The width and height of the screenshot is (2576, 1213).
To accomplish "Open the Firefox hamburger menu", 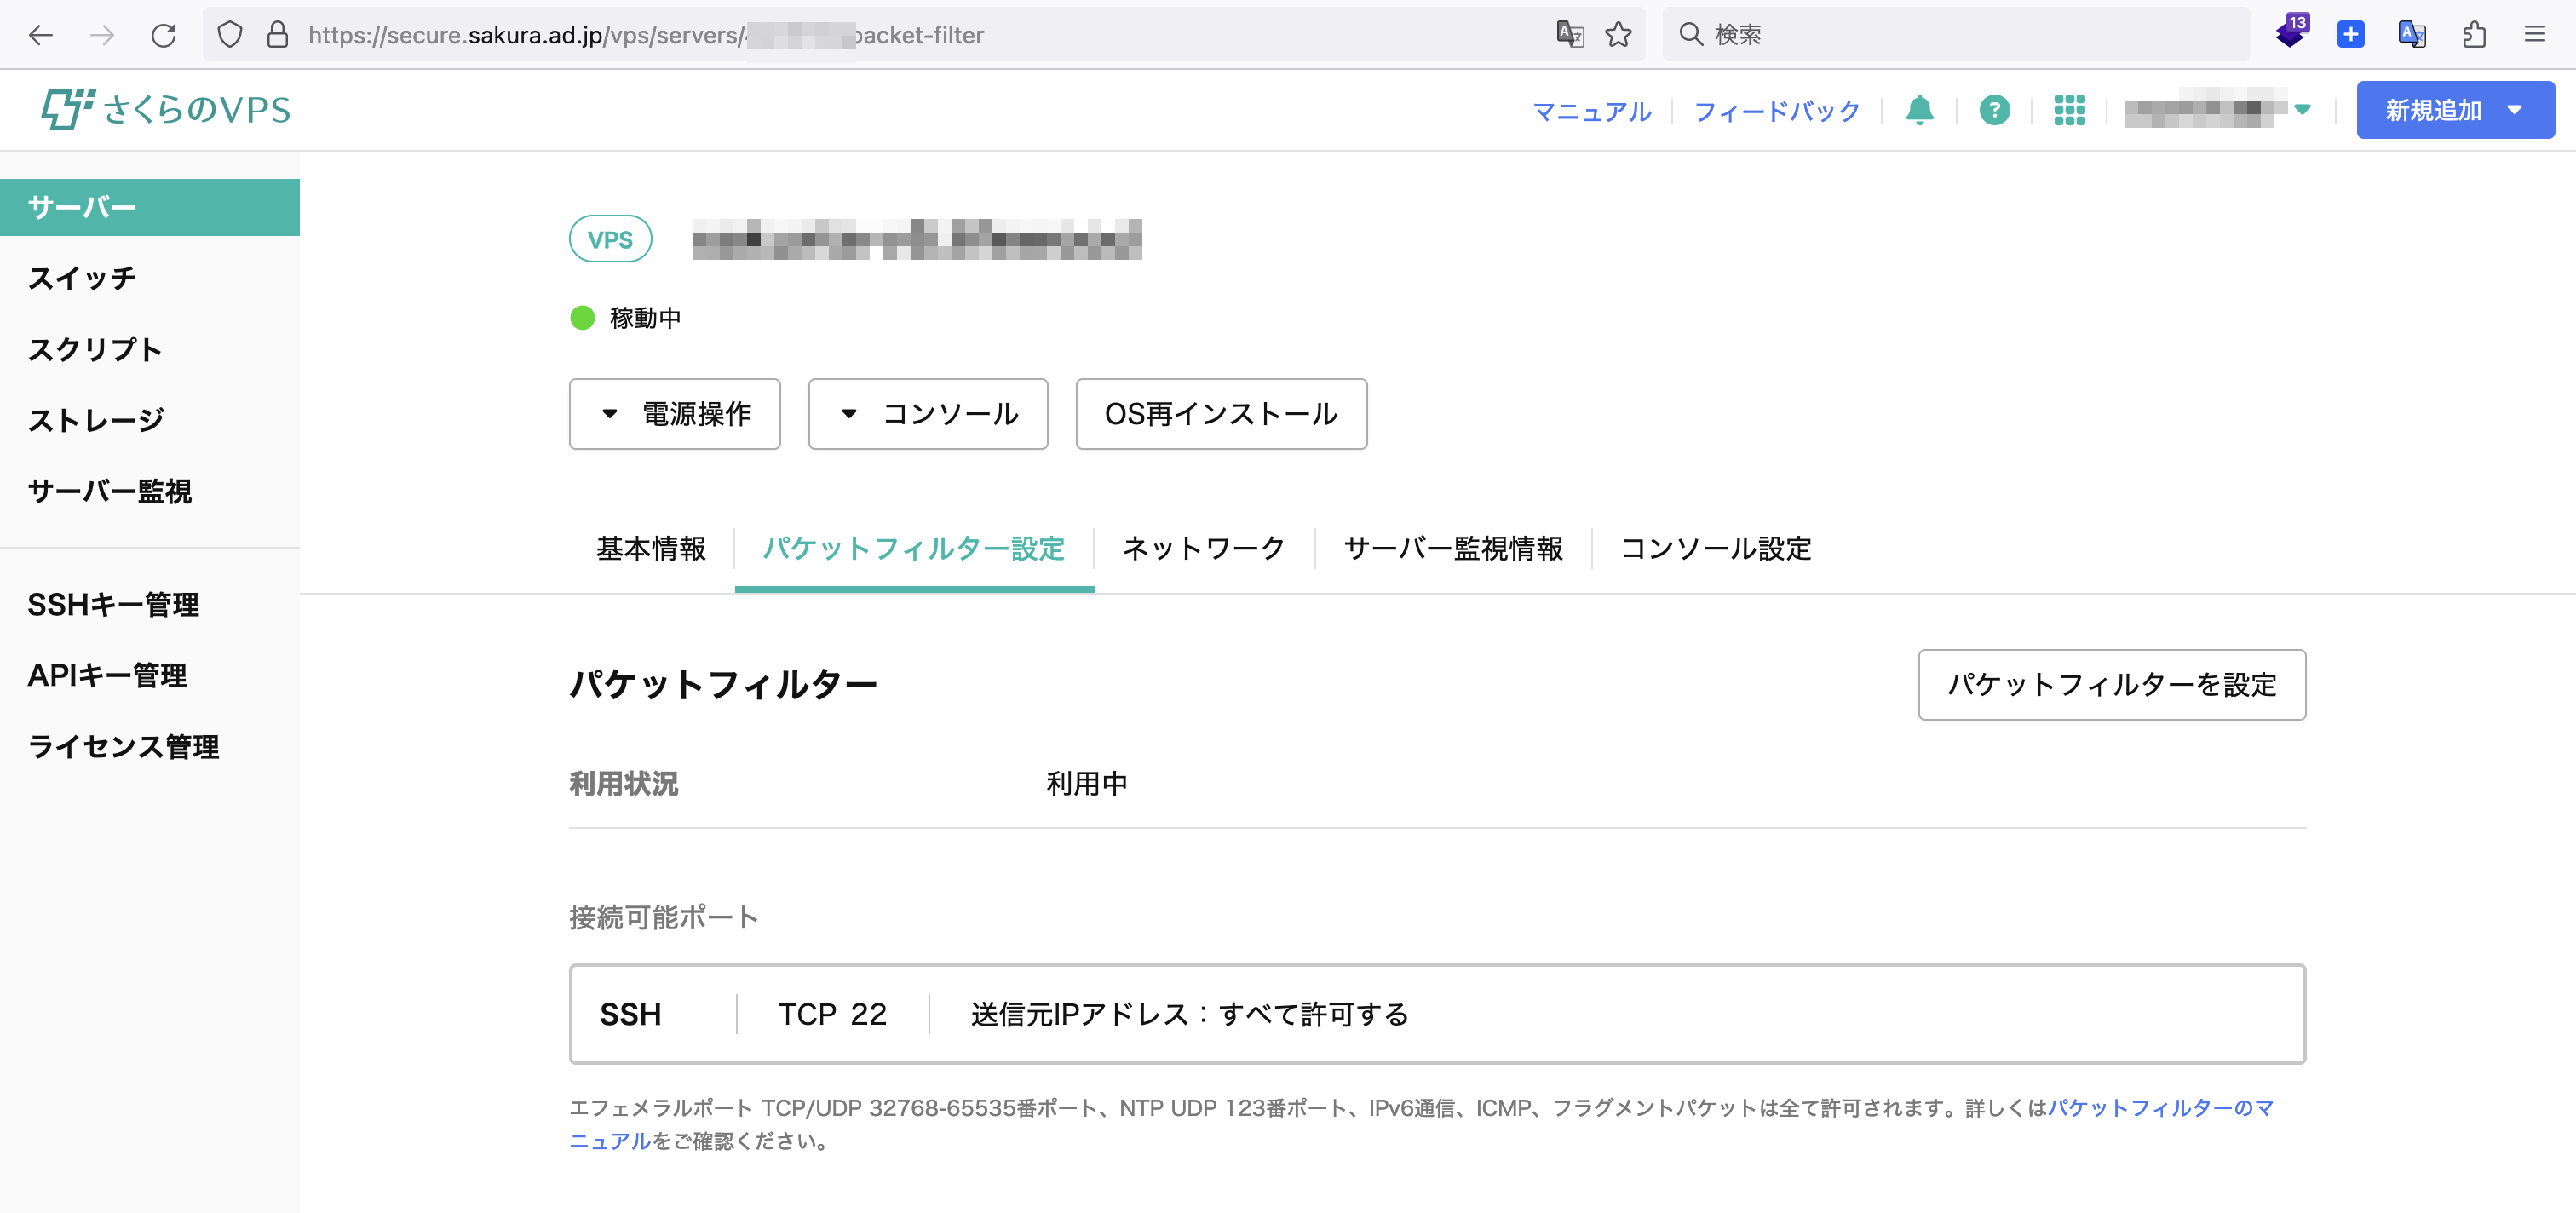I will click(2534, 35).
